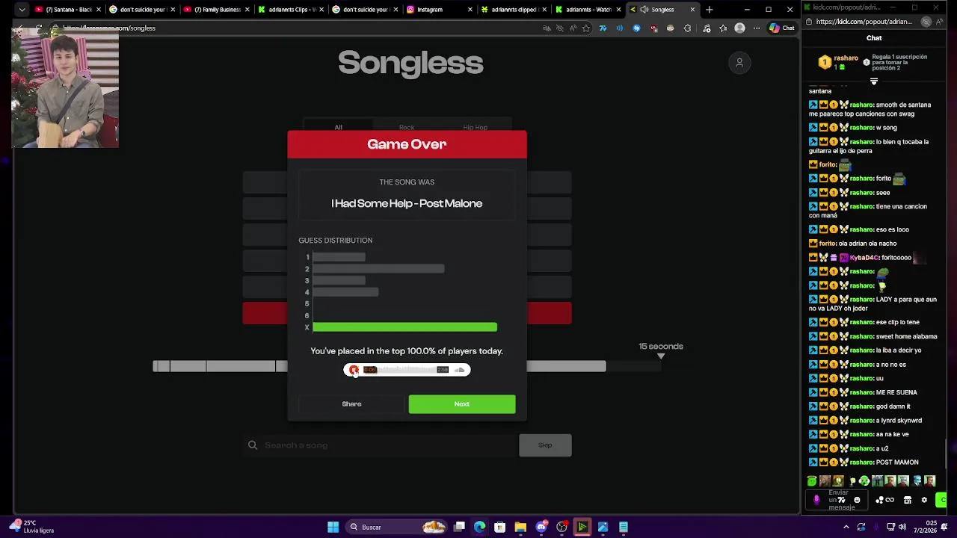Show hidden system tray icons chevron
The height and width of the screenshot is (538, 957).
[846, 527]
